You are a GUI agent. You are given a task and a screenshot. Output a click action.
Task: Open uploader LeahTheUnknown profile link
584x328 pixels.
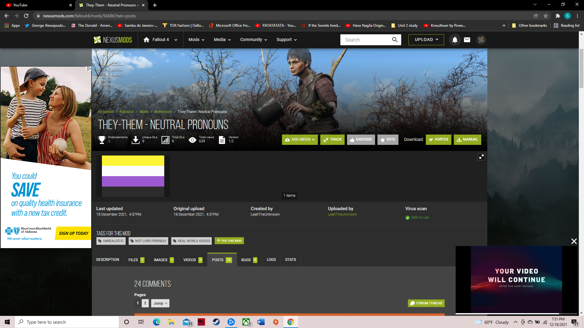click(x=342, y=214)
